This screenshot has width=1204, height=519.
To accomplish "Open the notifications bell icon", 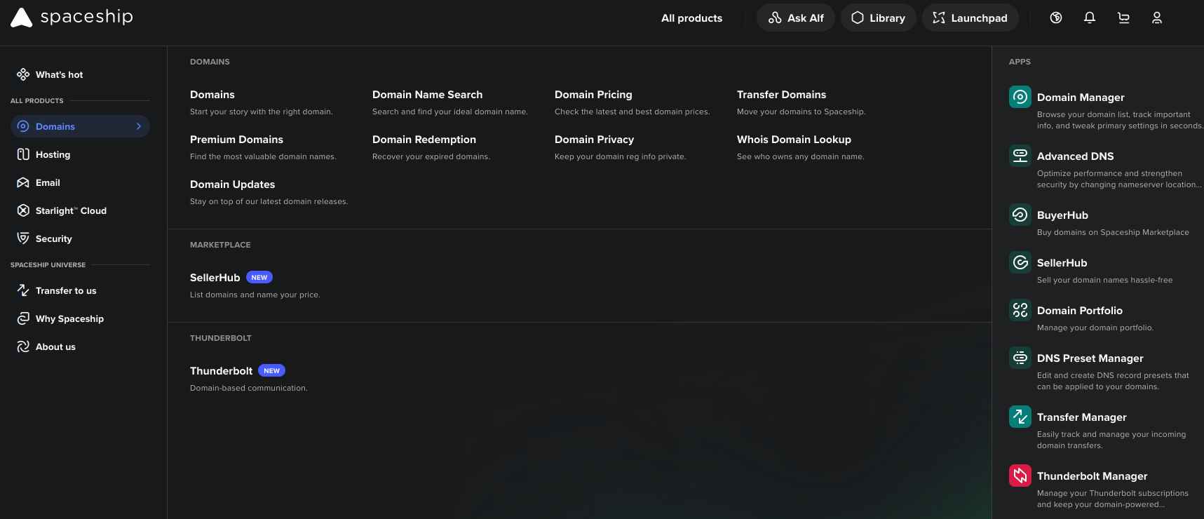I will 1089,18.
